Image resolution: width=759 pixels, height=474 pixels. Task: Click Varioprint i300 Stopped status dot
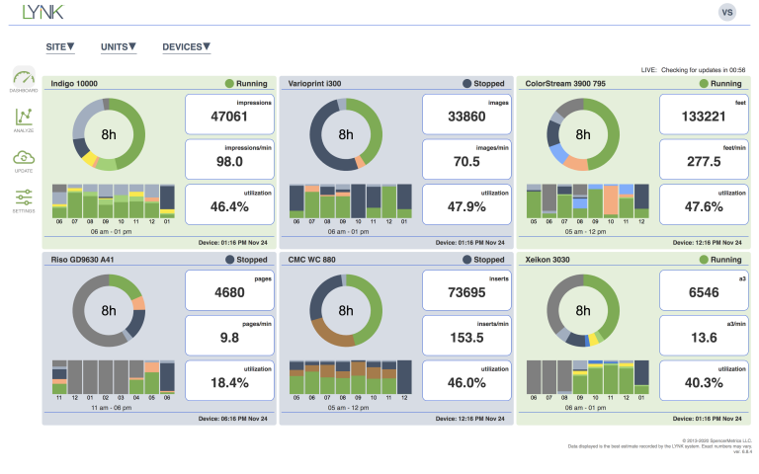tap(466, 84)
